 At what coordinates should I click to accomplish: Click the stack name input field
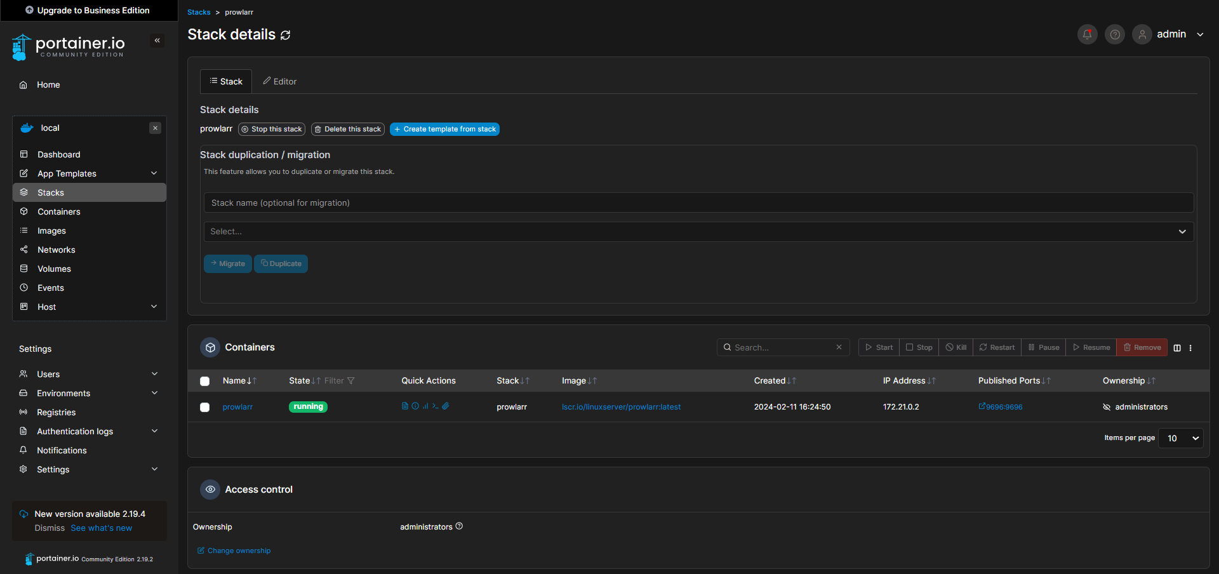click(x=698, y=203)
